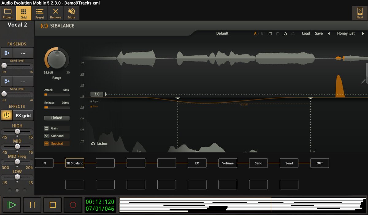Click the threshold arrow marker beside 3.0
The width and height of the screenshot is (368, 215).
(x=106, y=94)
